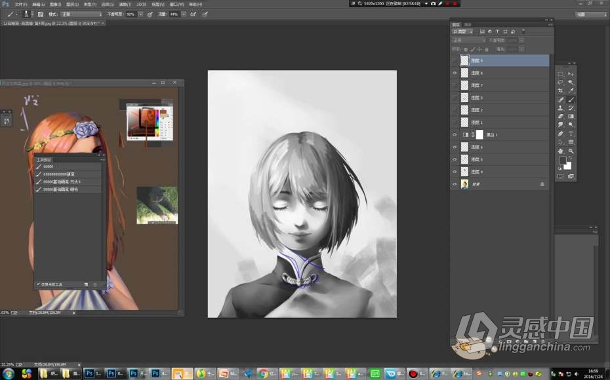Hide layer 图层 4 with its eye icon
This screenshot has width=610, height=380.
pyautogui.click(x=455, y=172)
